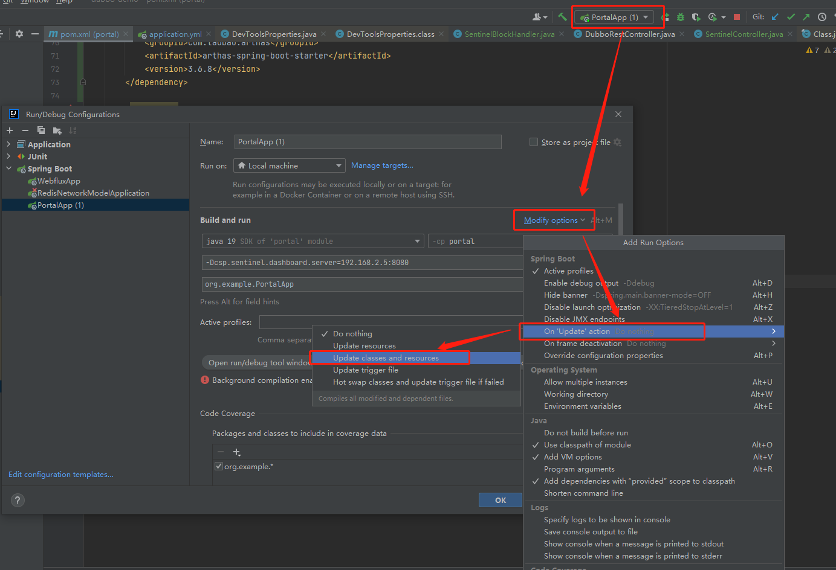Click Edit configuration templates... link

[61, 475]
